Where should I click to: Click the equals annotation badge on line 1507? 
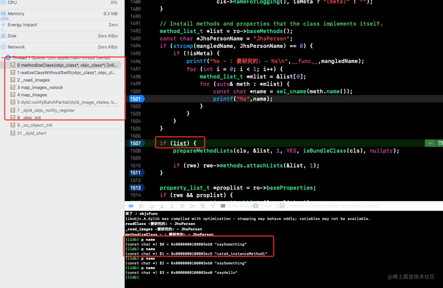[430, 143]
